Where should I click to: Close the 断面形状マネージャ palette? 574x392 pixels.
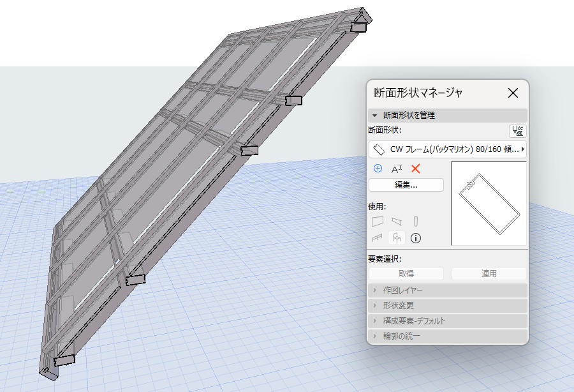click(513, 93)
